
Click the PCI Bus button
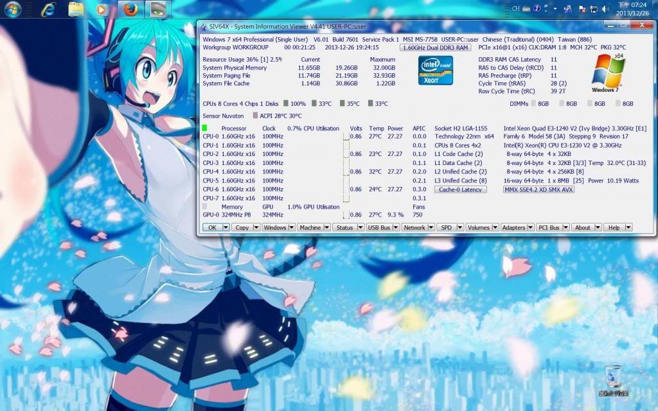(549, 227)
